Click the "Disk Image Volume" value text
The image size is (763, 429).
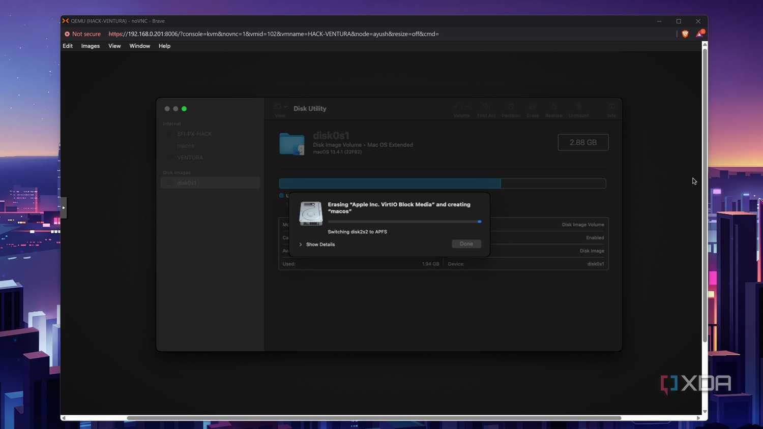pyautogui.click(x=583, y=225)
